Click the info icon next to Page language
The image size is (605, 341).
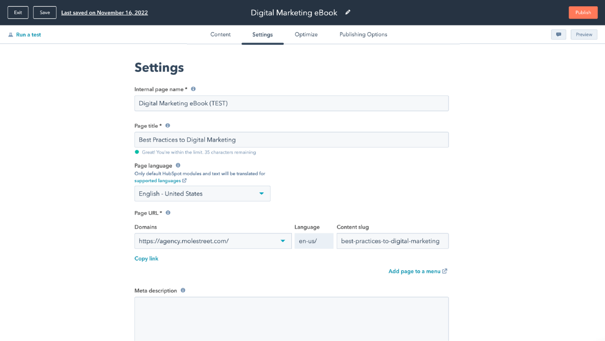[178, 165]
